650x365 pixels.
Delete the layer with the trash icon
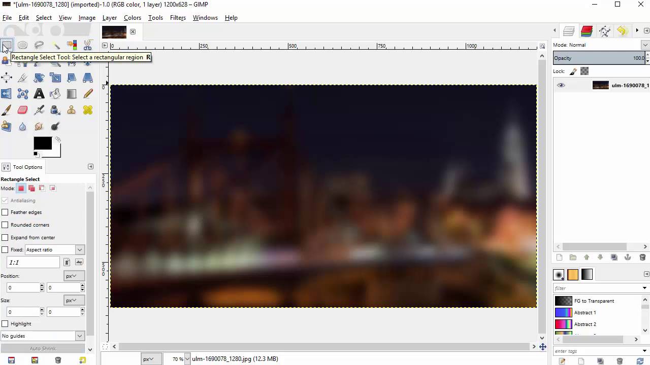click(642, 258)
